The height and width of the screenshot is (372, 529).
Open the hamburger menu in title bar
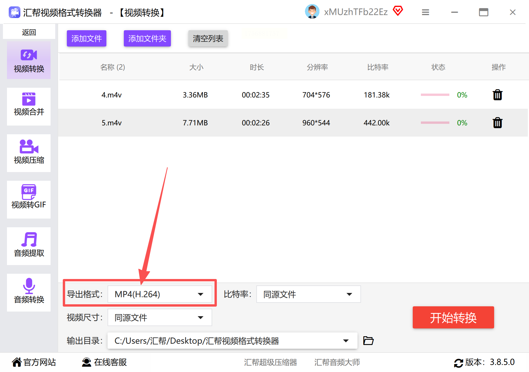click(x=426, y=12)
